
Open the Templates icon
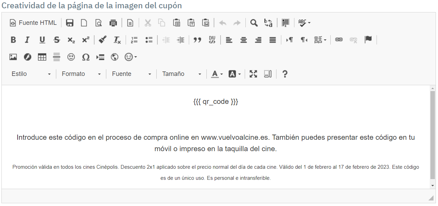tap(130, 23)
